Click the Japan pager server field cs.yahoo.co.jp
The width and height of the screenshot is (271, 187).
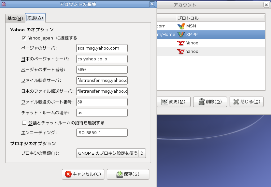pos(102,59)
